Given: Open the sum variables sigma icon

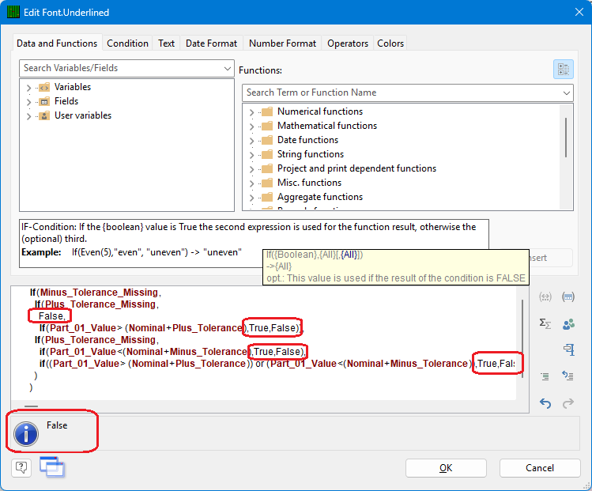Looking at the screenshot, I should [545, 323].
